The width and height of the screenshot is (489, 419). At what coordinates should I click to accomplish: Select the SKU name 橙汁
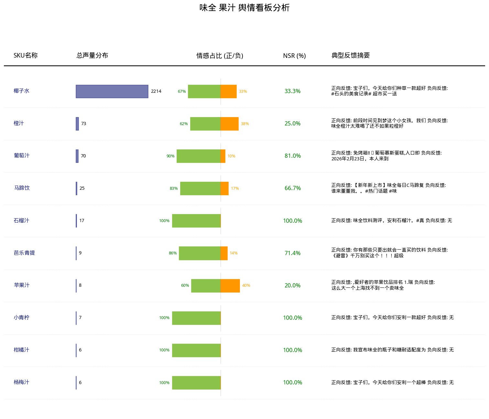point(19,123)
